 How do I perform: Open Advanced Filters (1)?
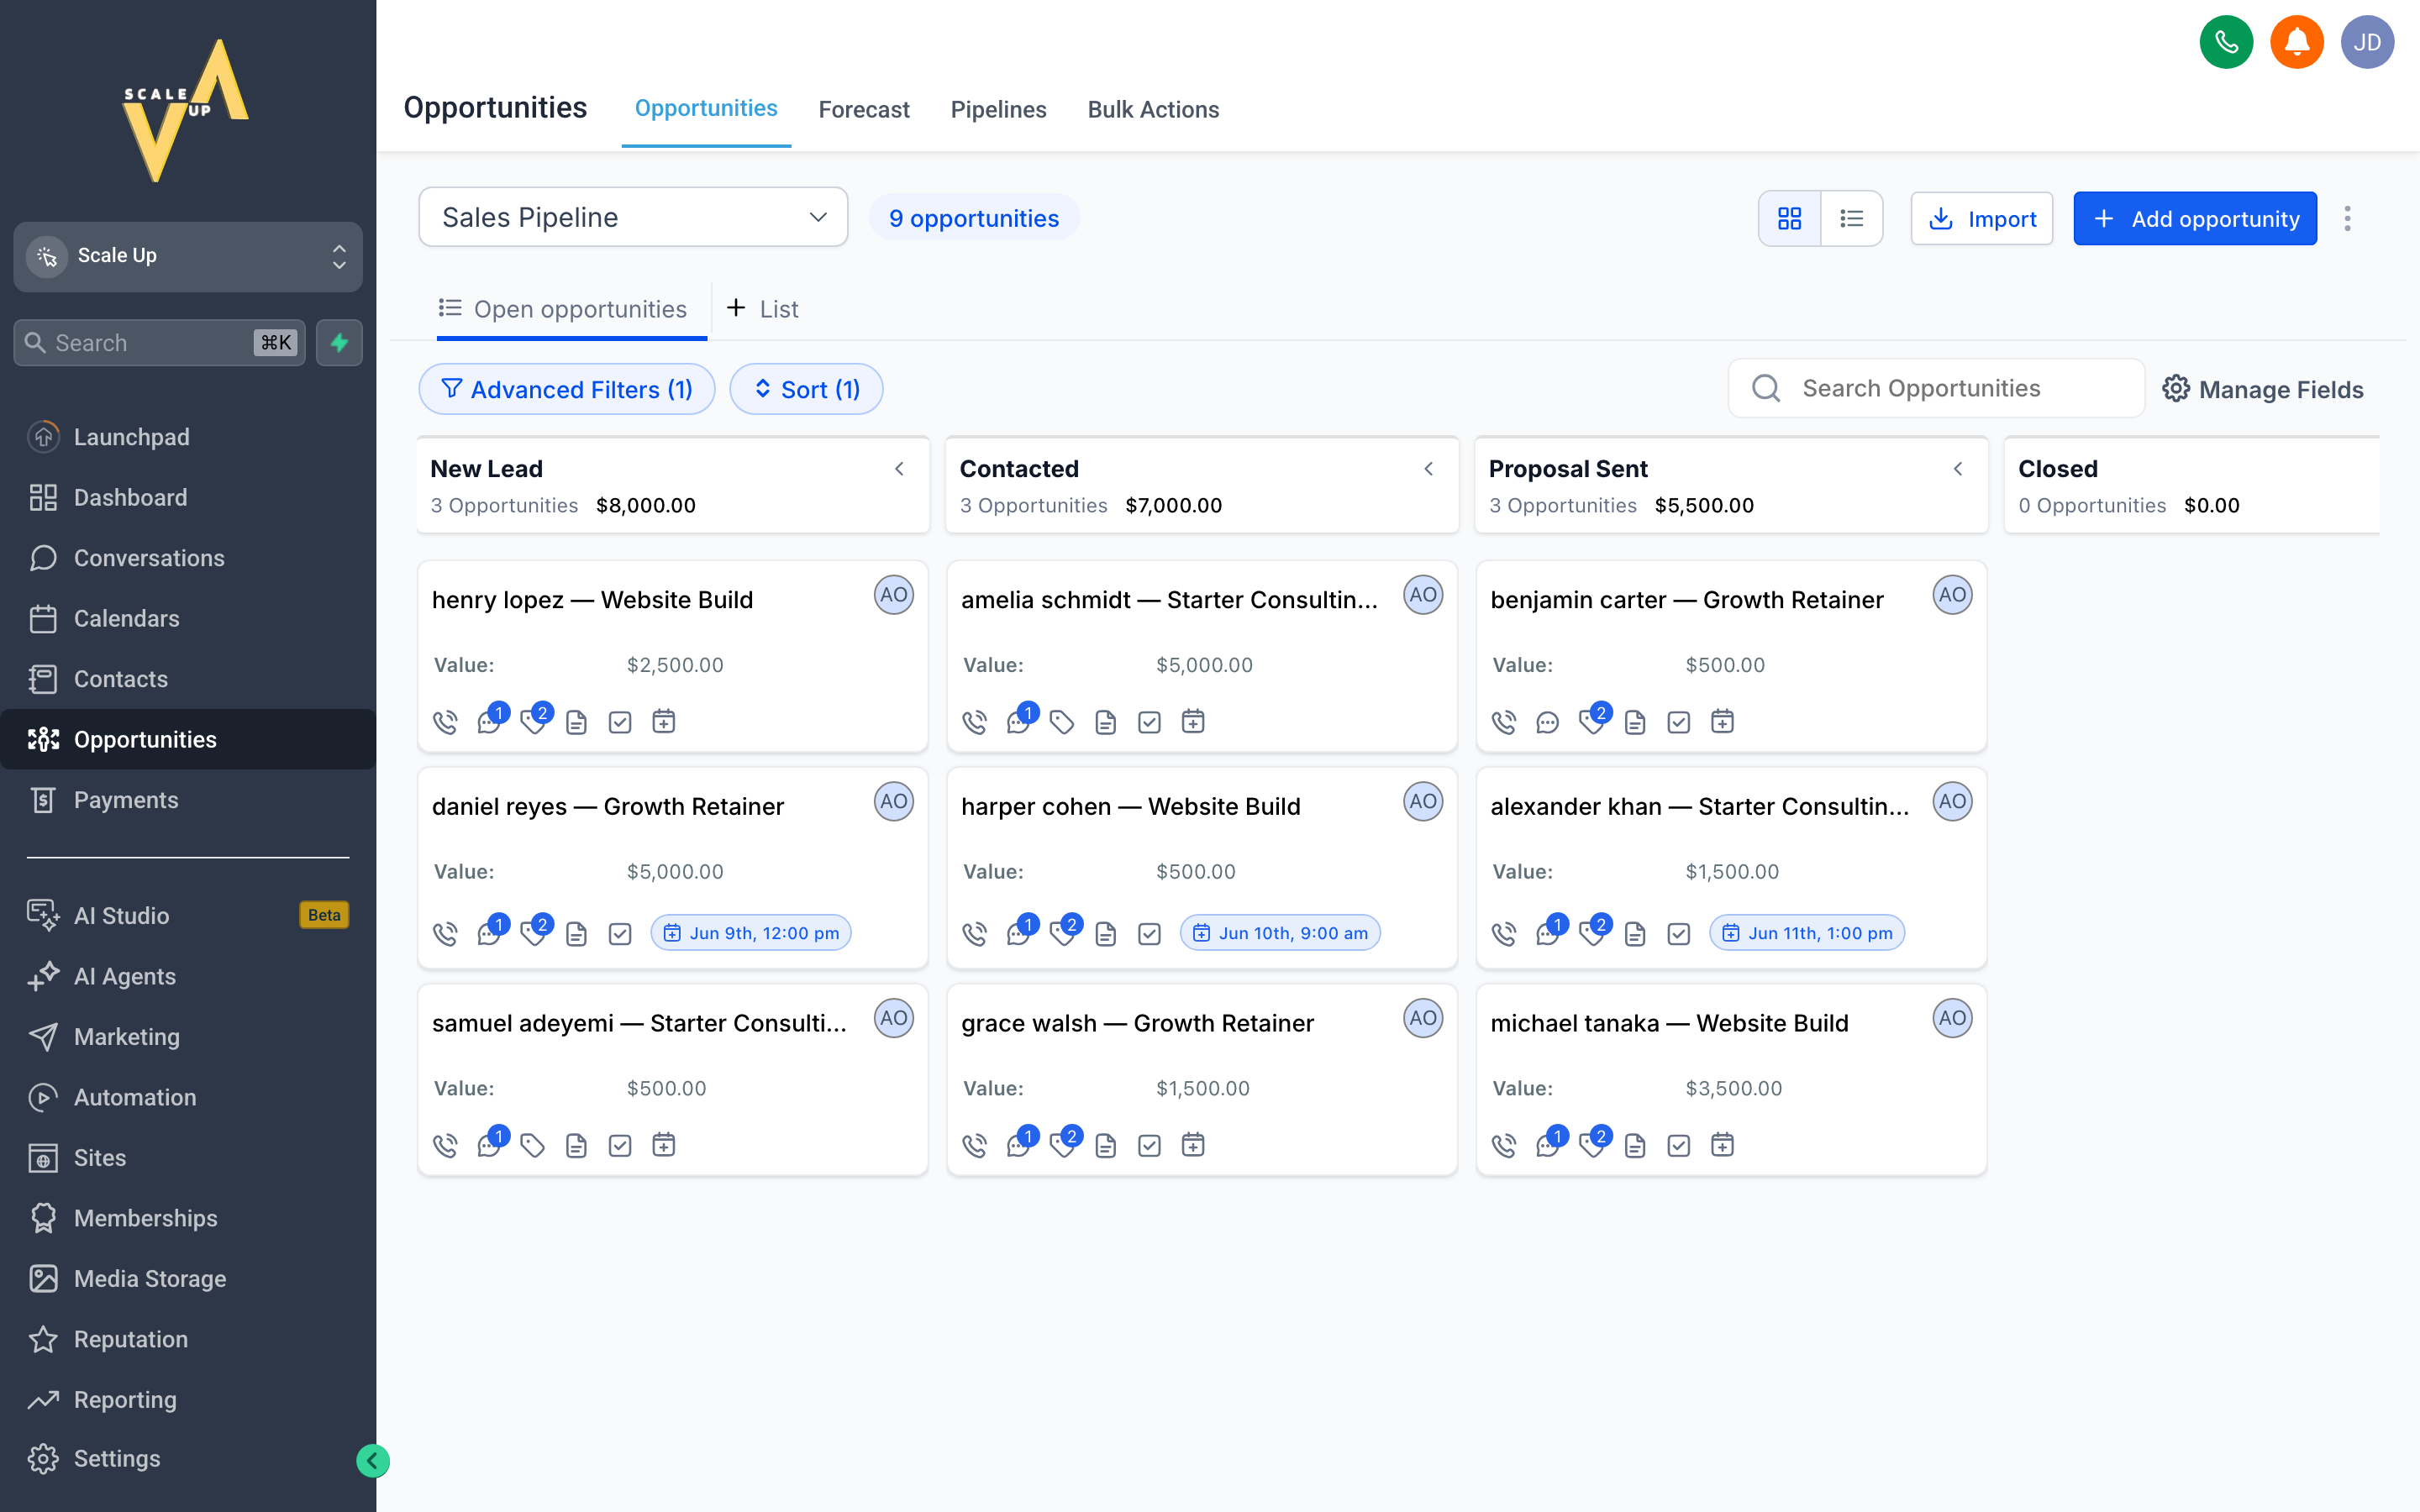pos(567,389)
